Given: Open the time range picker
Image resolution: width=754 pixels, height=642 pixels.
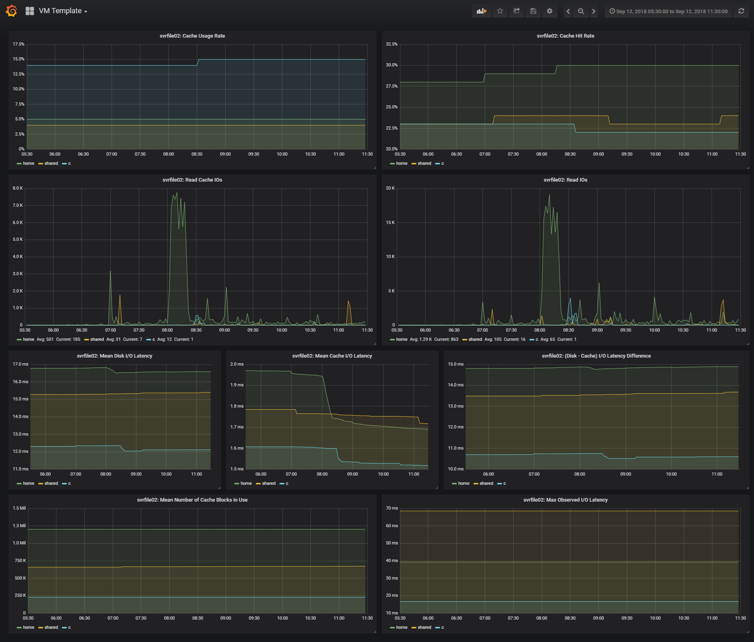Looking at the screenshot, I should point(668,11).
